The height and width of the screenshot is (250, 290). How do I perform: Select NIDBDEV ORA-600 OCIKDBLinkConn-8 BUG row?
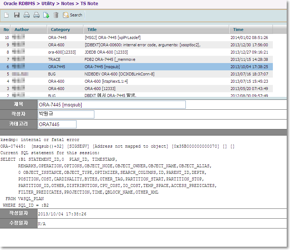119,74
